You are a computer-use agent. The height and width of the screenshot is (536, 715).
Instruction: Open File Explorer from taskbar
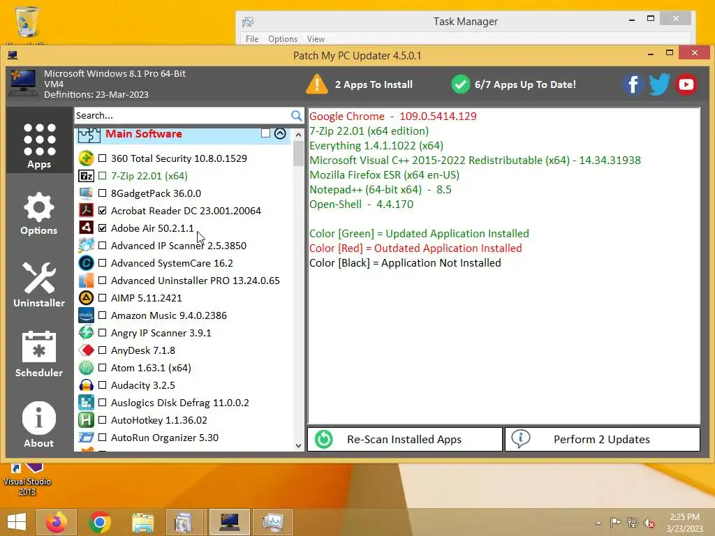[143, 522]
